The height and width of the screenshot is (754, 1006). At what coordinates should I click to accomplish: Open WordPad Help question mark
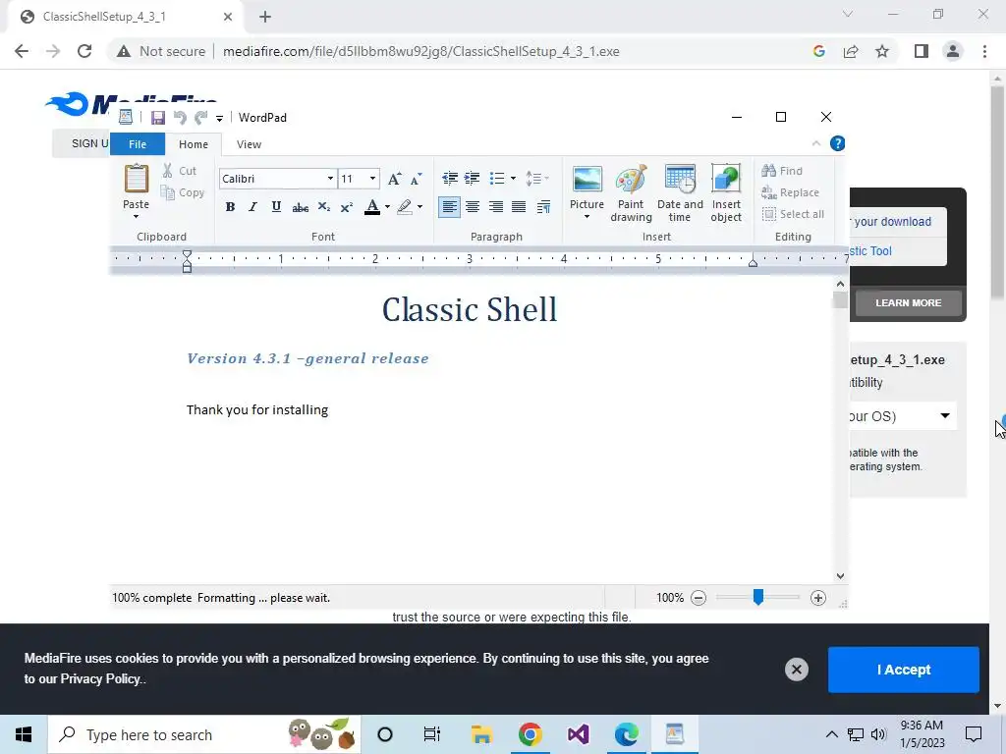pos(837,143)
